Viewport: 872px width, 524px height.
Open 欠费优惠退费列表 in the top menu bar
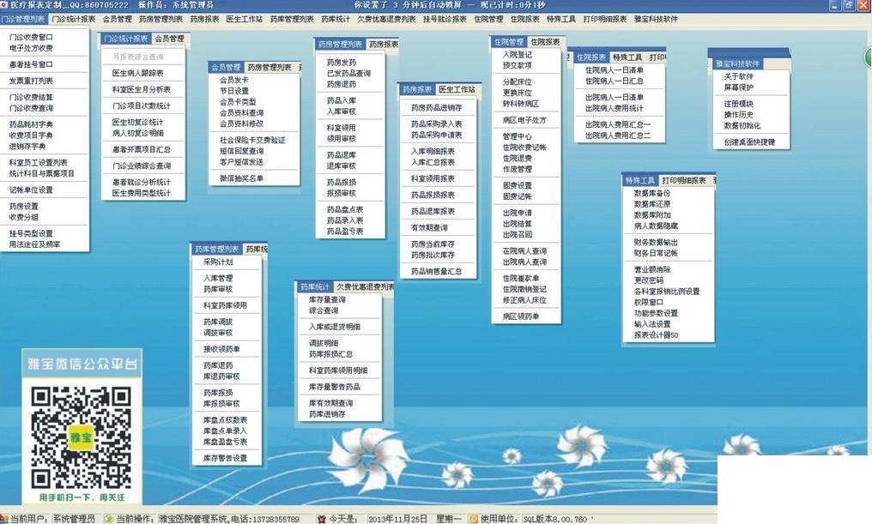tap(386, 19)
